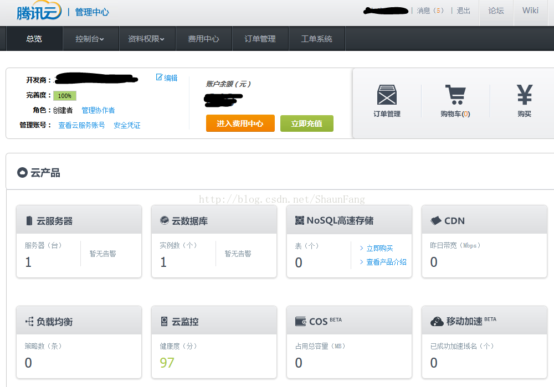Open the 购物车 shopping cart icon
Image resolution: width=554 pixels, height=387 pixels.
tap(455, 95)
